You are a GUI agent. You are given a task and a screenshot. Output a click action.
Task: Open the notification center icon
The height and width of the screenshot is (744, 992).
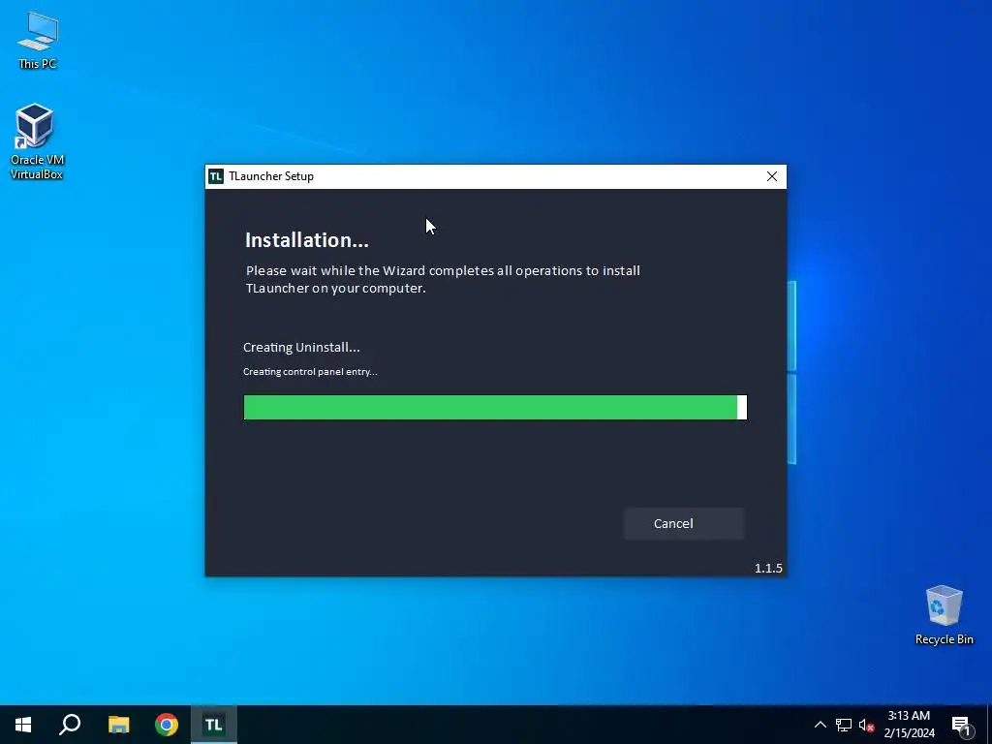962,726
